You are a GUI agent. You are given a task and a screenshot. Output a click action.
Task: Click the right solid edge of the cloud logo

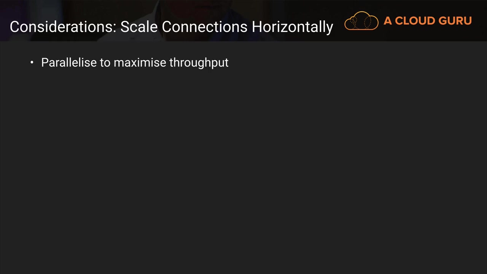[377, 23]
